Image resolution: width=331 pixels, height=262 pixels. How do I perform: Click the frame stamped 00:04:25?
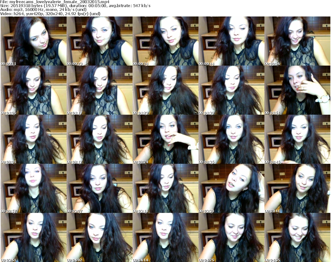point(231,237)
